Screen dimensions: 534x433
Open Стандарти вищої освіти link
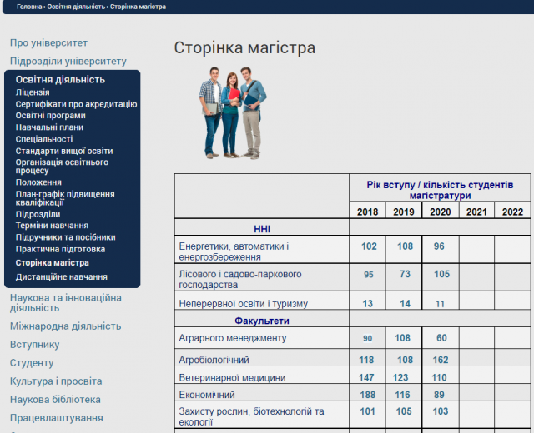tap(64, 151)
